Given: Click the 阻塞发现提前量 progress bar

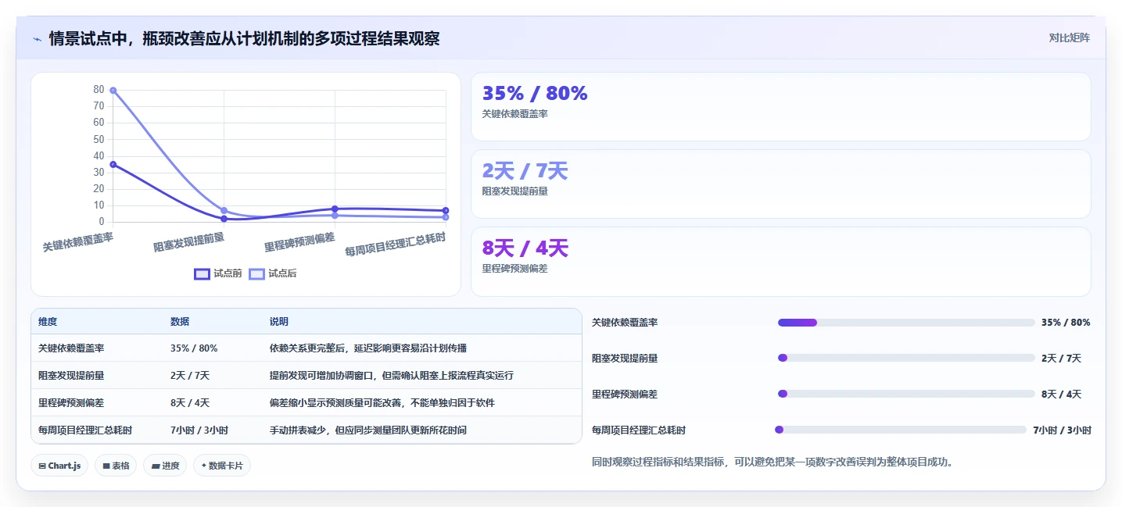Looking at the screenshot, I should point(906,358).
